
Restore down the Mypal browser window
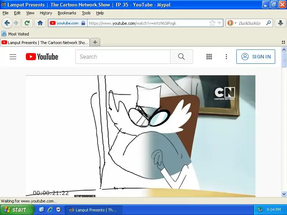coord(274,5)
